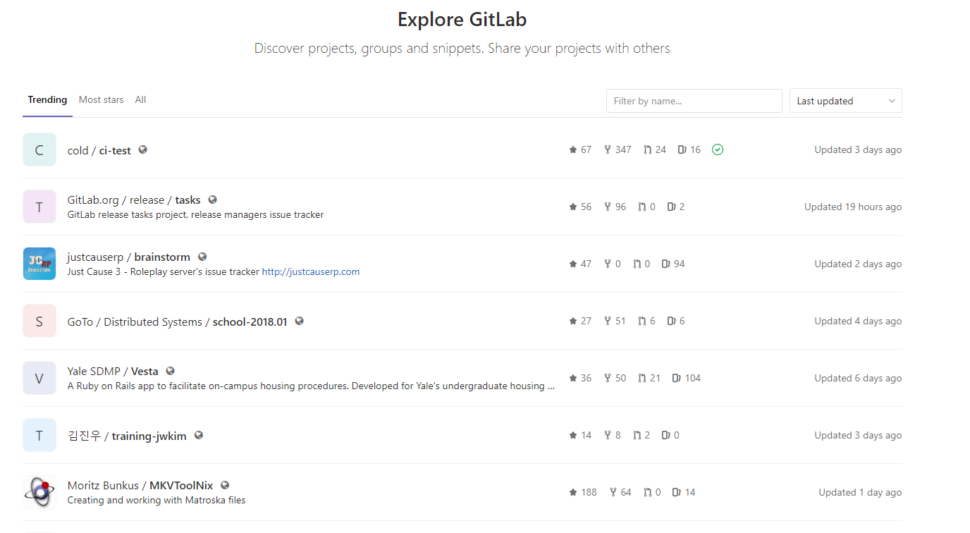The width and height of the screenshot is (970, 533).
Task: Click the 'Explore GitLab' heading
Action: click(x=462, y=19)
